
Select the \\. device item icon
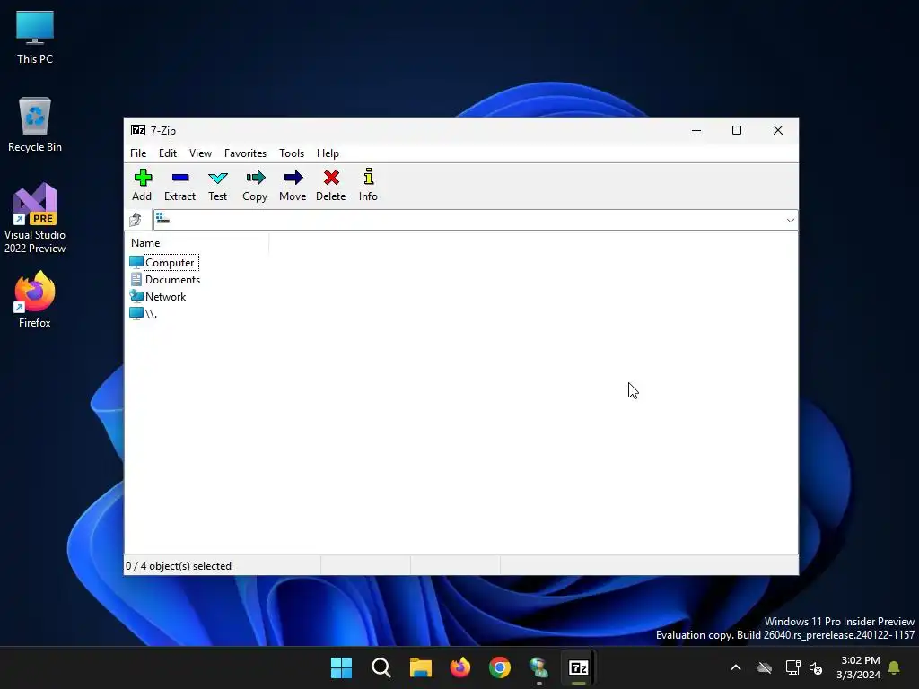136,313
